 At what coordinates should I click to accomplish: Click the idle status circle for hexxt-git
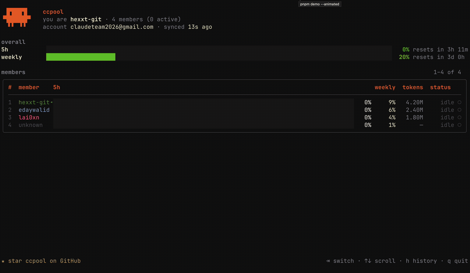point(459,103)
